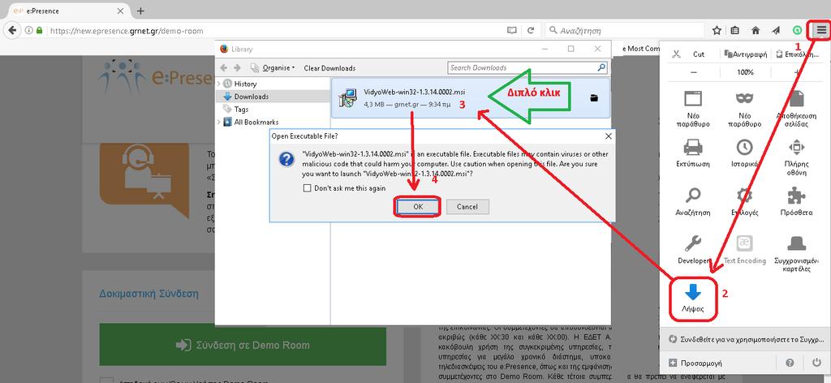Open Ιστορικό clock icon
Screen dimensions: 831x383
coord(745,147)
